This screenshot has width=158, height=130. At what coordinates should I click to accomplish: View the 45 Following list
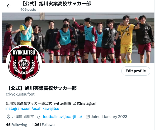[16, 125]
